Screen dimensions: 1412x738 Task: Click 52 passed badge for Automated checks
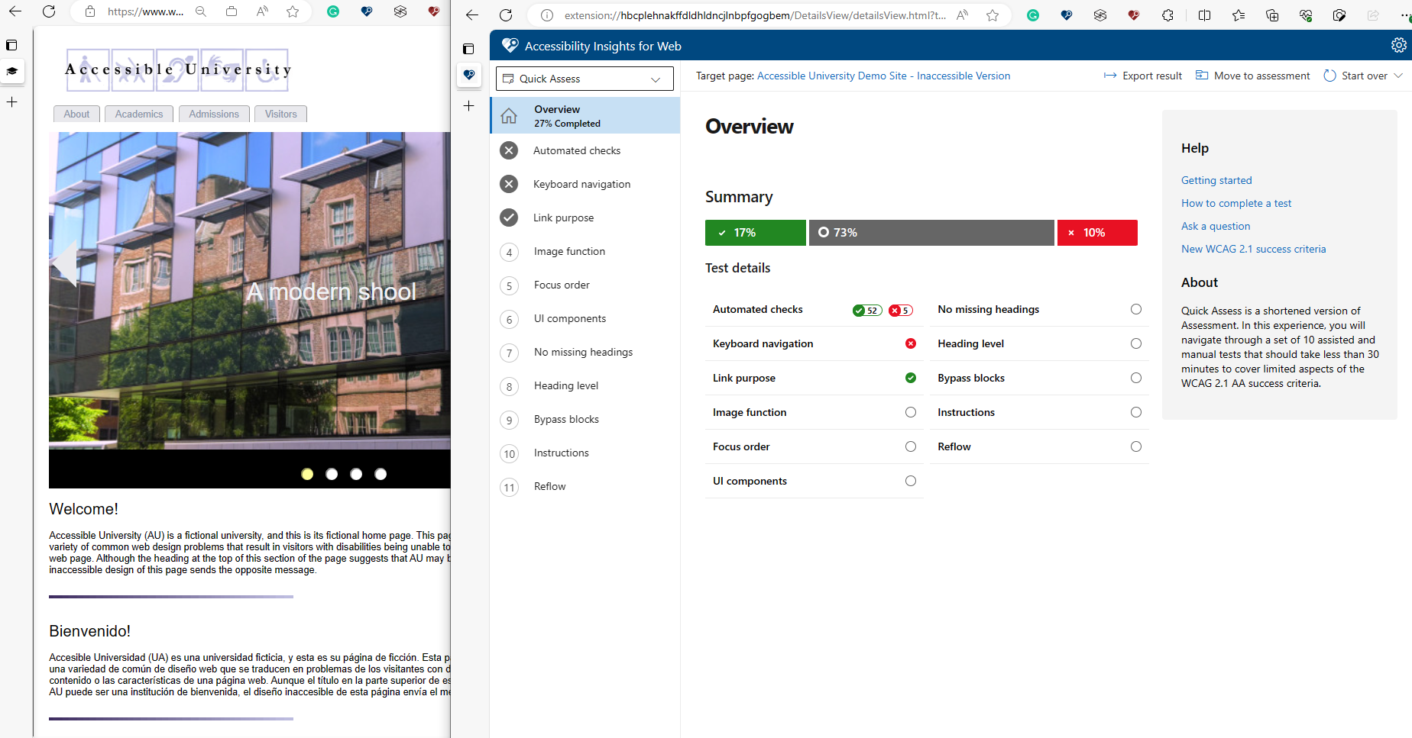[867, 310]
